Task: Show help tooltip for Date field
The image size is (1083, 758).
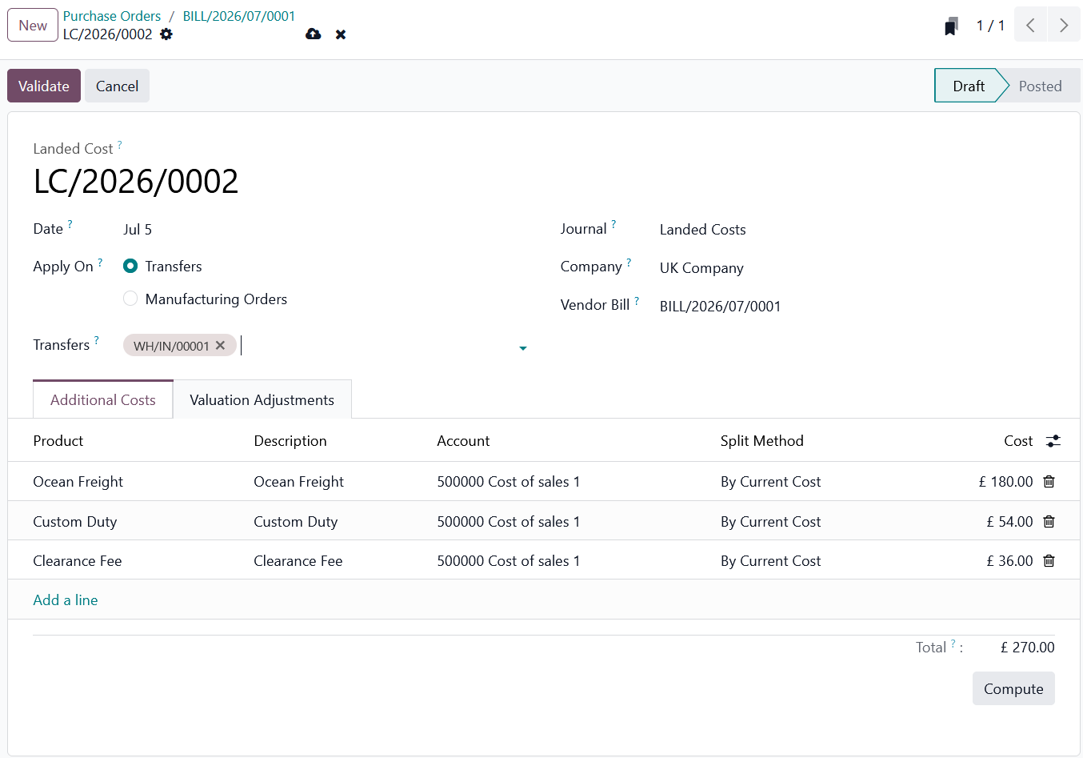Action: 70,225
